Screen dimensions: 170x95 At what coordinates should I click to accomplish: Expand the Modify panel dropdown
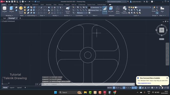56,16
